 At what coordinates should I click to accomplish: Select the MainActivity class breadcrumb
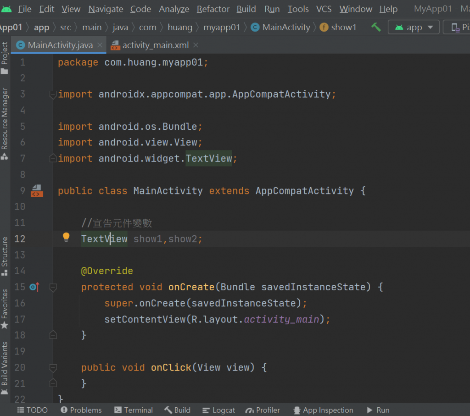[280, 28]
